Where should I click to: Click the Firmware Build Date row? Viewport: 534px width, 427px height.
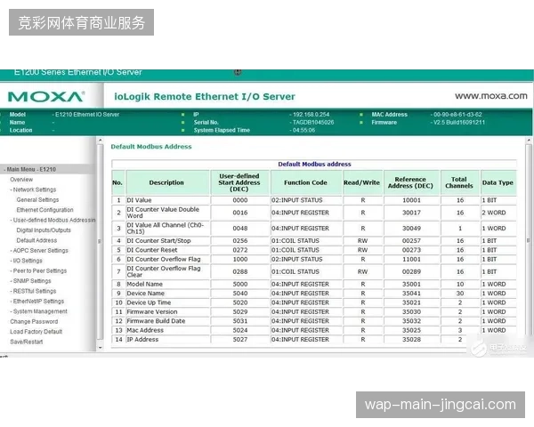[x=313, y=321]
